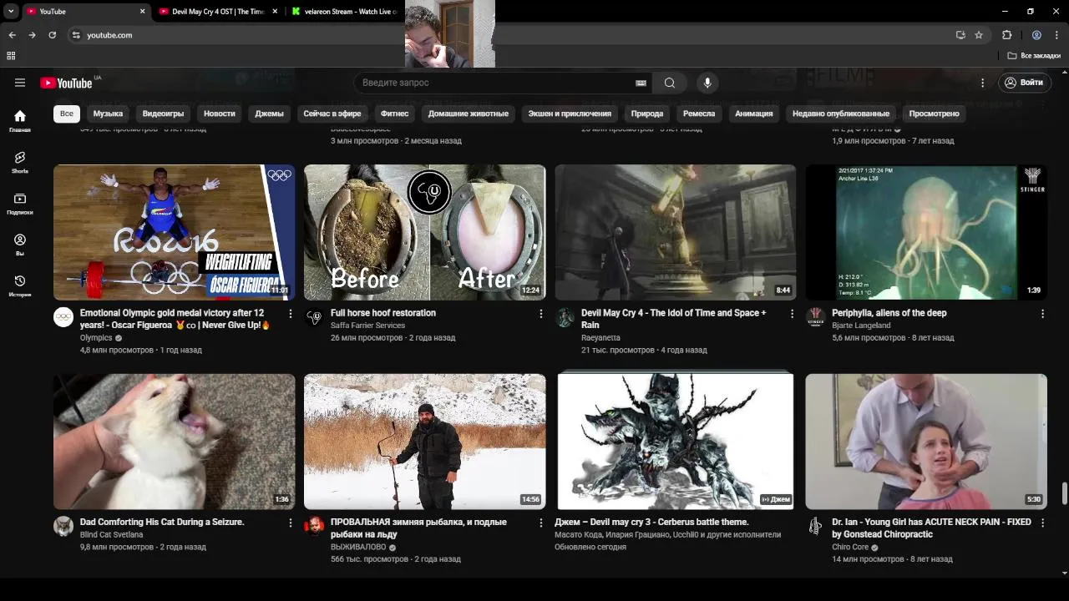Viewport: 1069px width, 601px height.
Task: Click the YouTube logo
Action: coord(66,83)
